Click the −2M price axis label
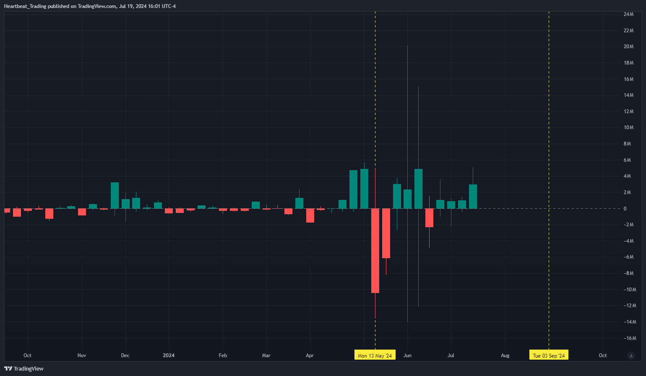Image resolution: width=646 pixels, height=376 pixels. [x=628, y=225]
